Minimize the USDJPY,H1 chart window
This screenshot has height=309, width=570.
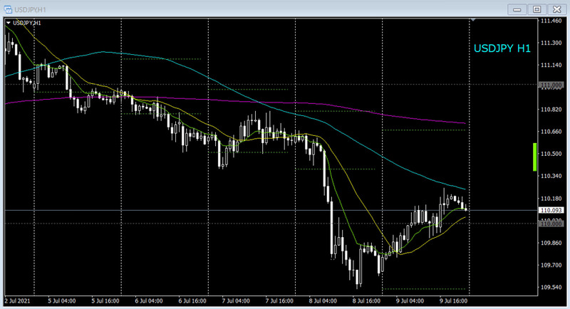pos(517,9)
